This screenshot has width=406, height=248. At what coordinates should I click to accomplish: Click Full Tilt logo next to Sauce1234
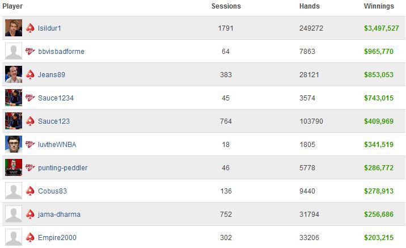30,98
